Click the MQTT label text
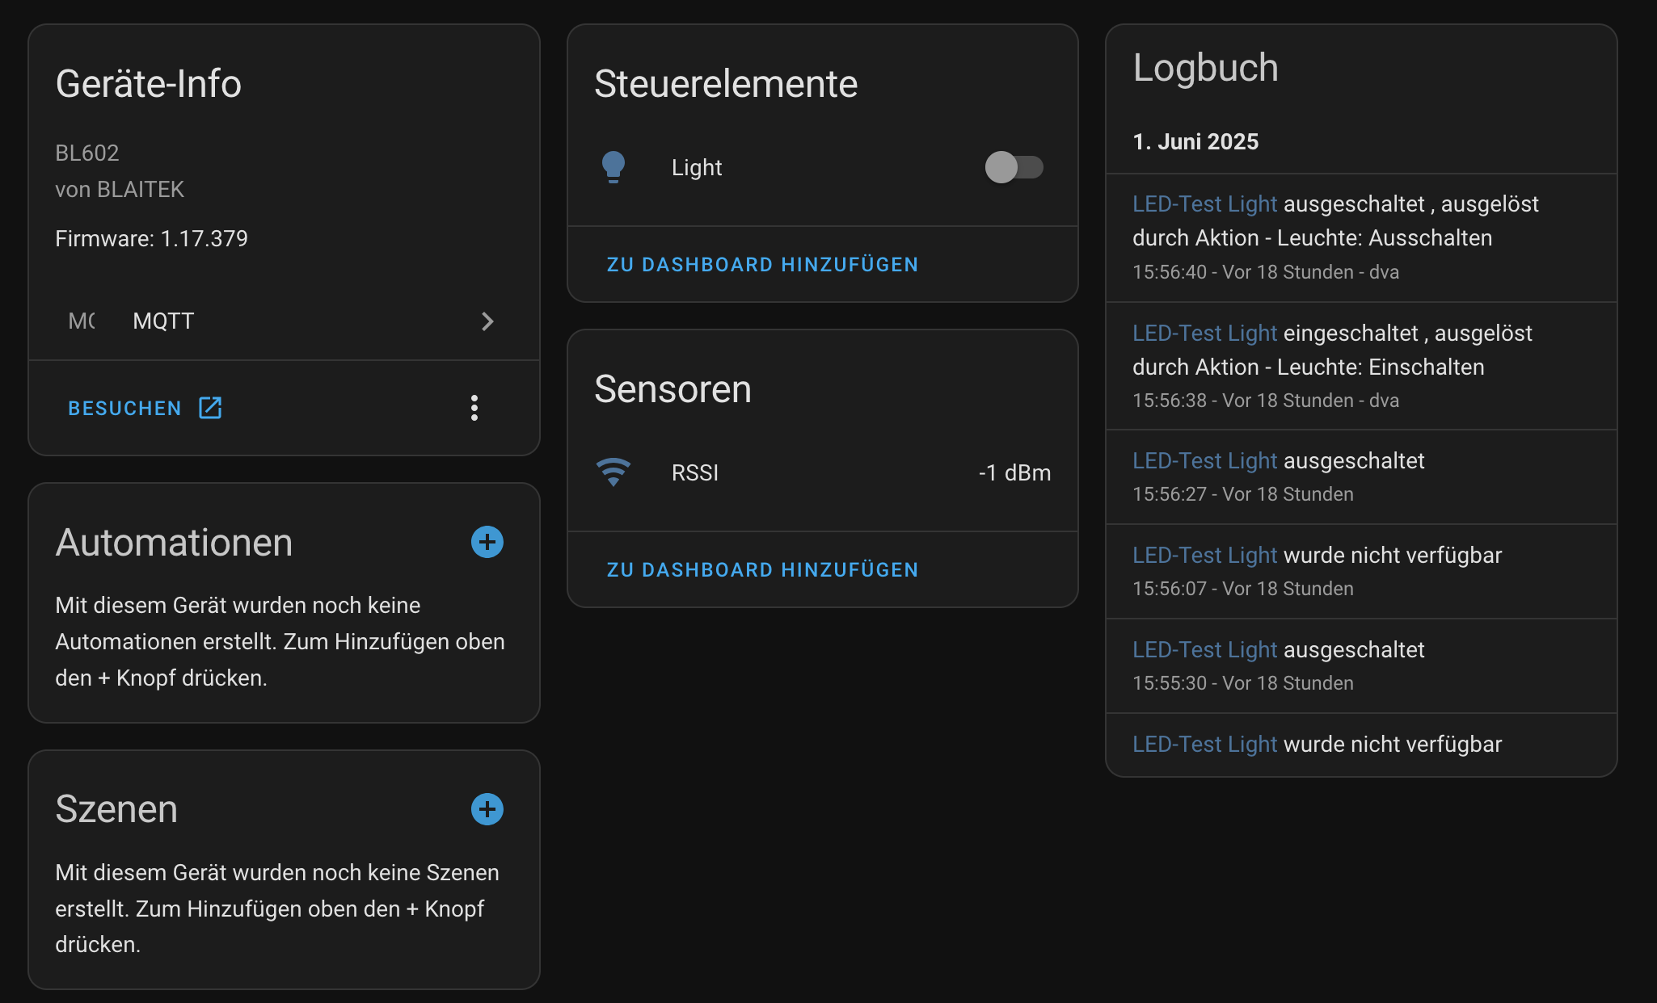The image size is (1657, 1003). pyautogui.click(x=163, y=321)
